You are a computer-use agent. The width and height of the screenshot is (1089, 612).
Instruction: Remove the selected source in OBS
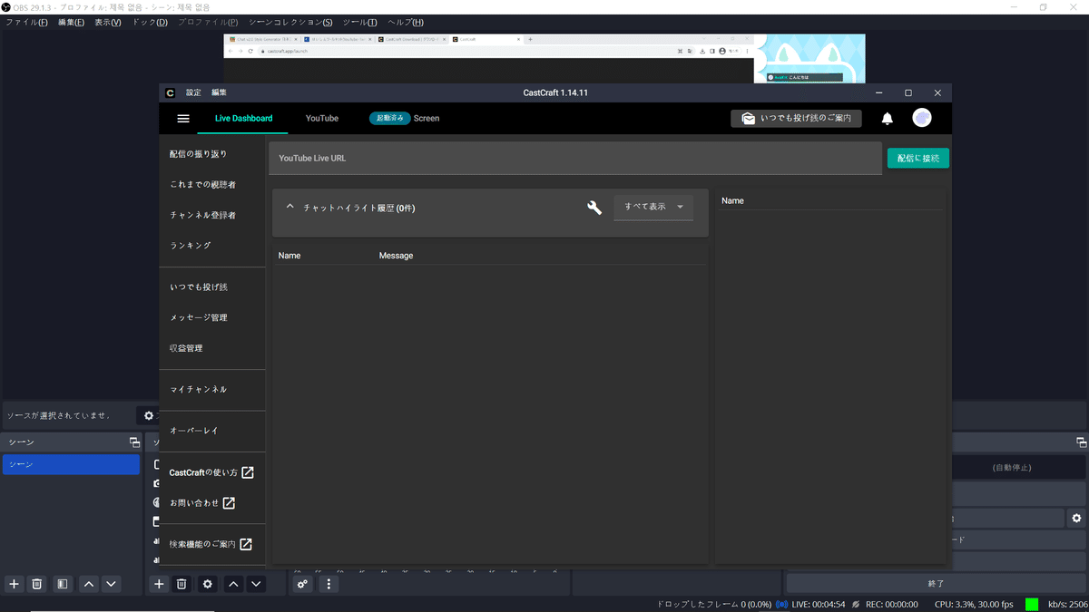[181, 584]
